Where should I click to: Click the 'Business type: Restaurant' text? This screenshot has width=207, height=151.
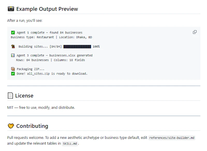[x=32, y=37]
